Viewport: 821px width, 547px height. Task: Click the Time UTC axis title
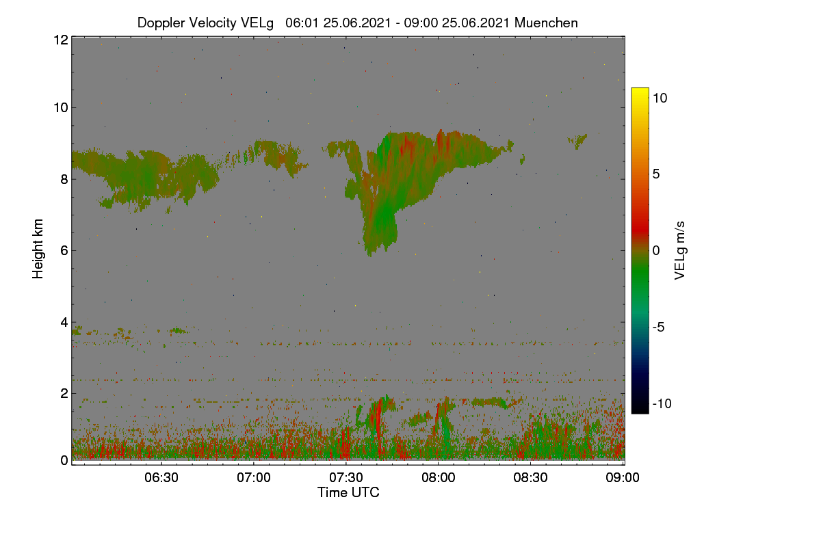coord(348,492)
